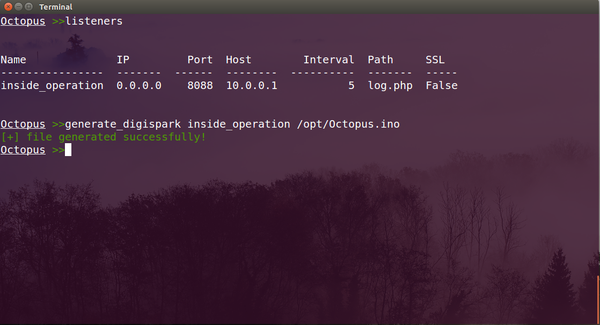This screenshot has height=325, width=600.
Task: Click the interval value '5'
Action: coord(352,85)
